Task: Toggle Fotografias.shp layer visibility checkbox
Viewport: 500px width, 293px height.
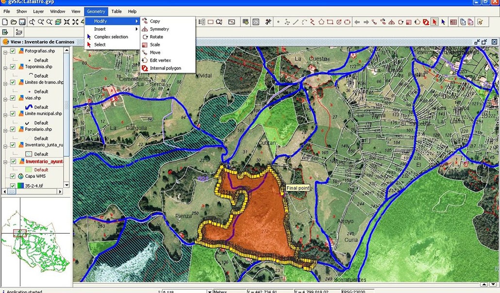Action: (x=13, y=51)
